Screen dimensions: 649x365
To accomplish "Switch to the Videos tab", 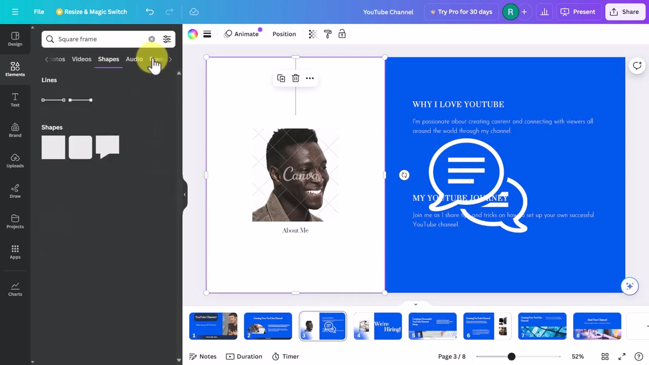I will pos(82,59).
